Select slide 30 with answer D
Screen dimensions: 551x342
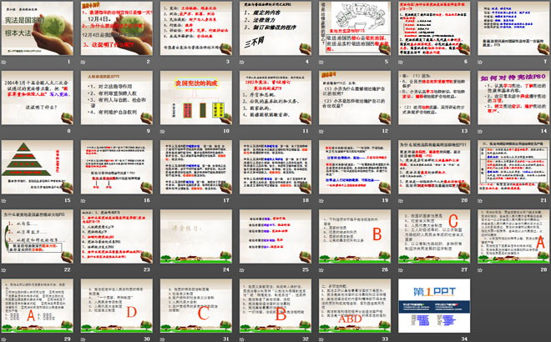117,305
